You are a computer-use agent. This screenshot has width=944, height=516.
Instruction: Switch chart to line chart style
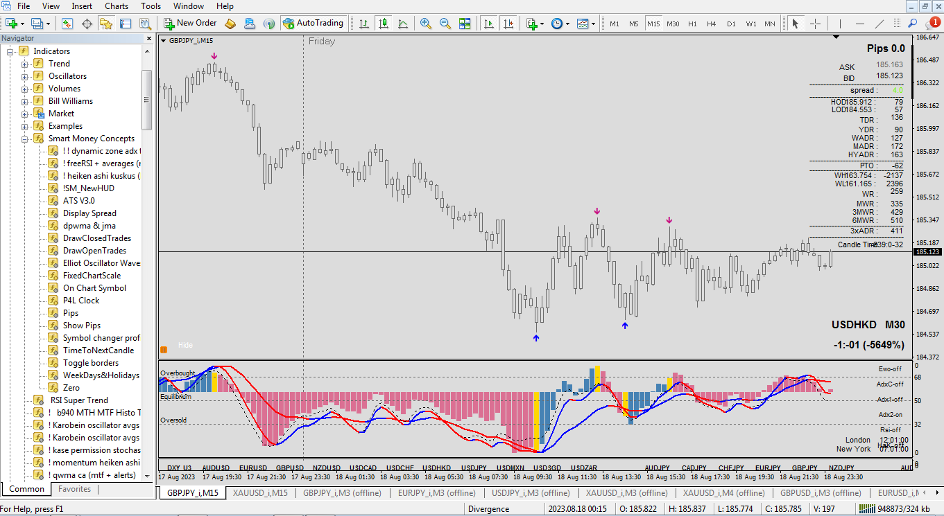pos(403,24)
